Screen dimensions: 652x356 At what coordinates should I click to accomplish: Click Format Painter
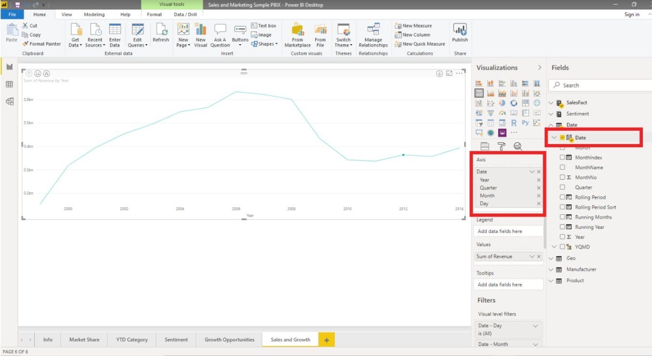pos(41,44)
